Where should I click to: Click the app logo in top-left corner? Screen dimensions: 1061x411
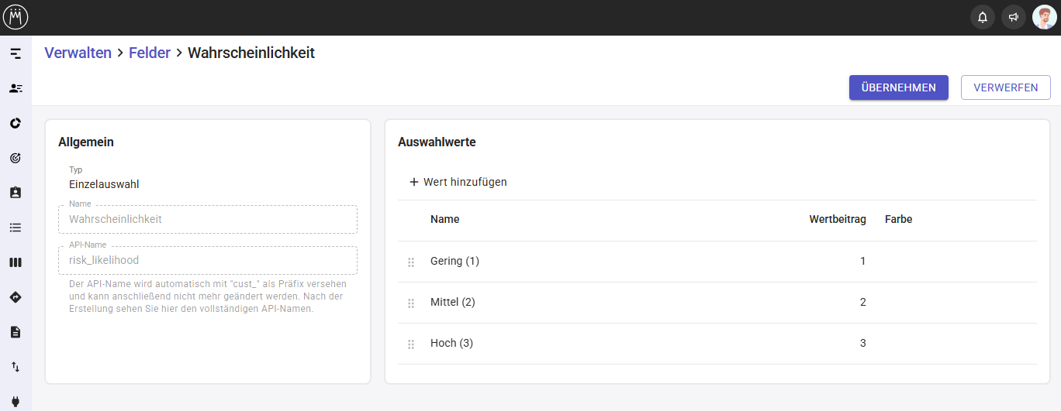(16, 17)
